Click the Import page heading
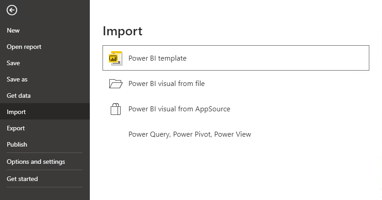Image resolution: width=382 pixels, height=200 pixels. point(122,31)
